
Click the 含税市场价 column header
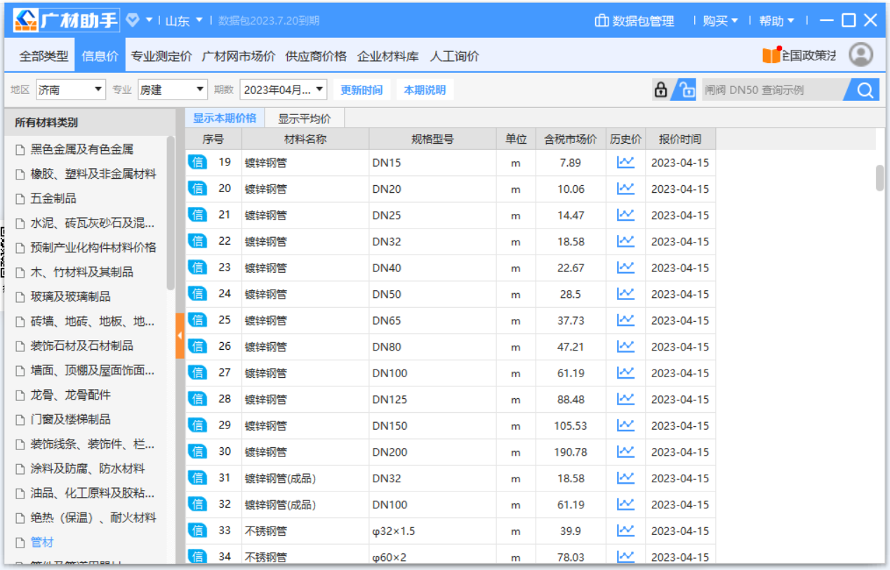click(571, 139)
